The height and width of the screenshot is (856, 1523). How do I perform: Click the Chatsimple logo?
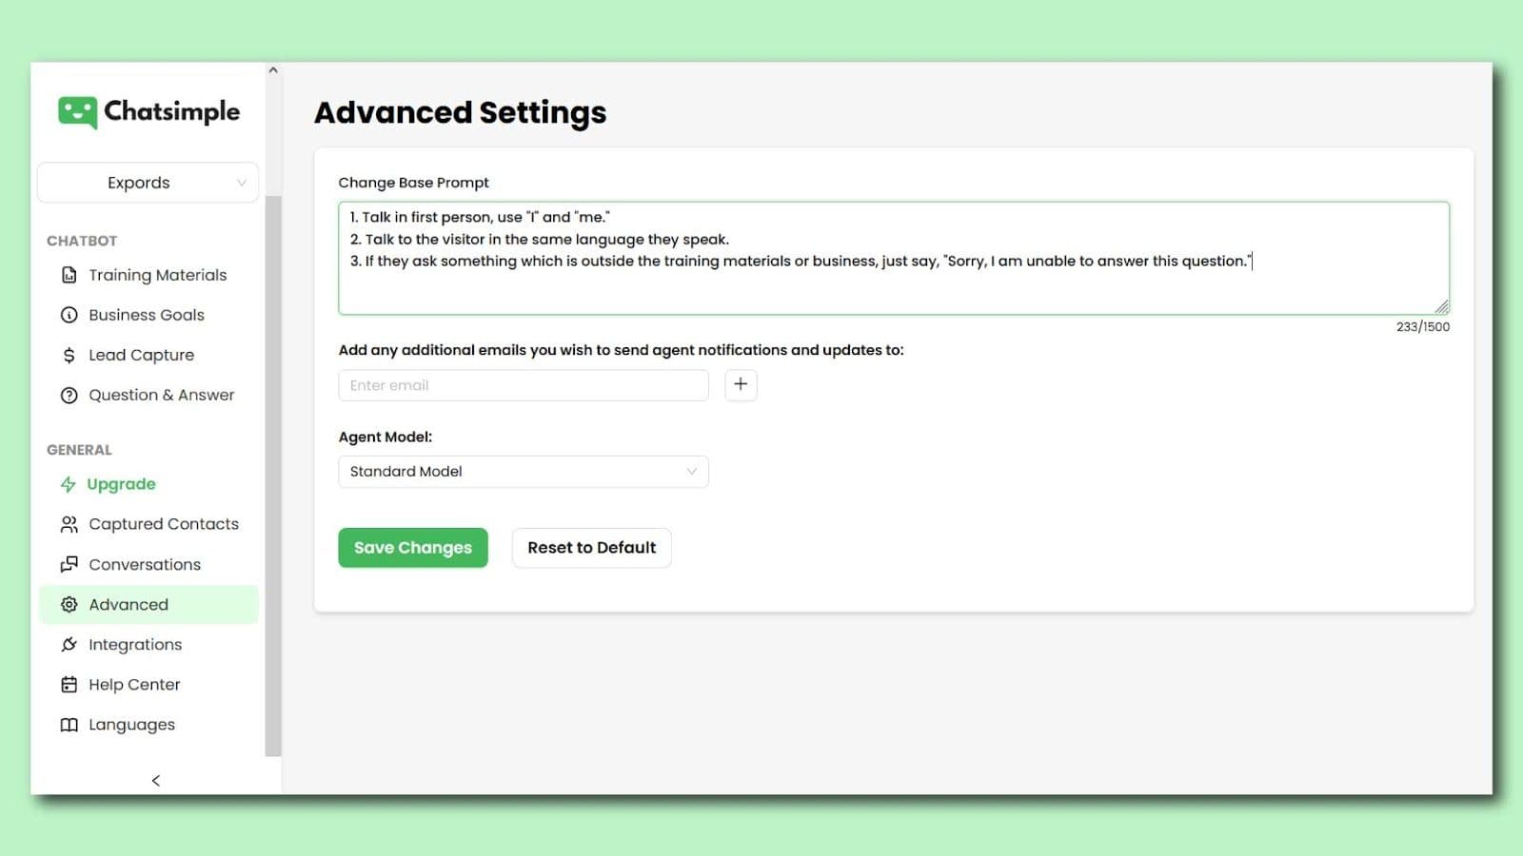(x=149, y=111)
